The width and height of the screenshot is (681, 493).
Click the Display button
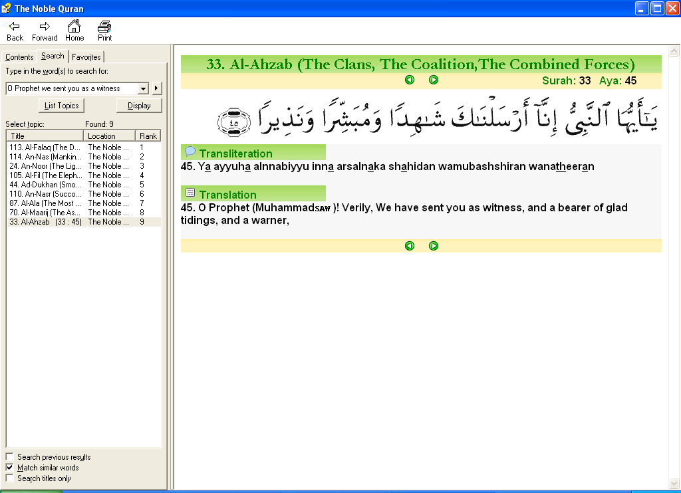pyautogui.click(x=139, y=106)
